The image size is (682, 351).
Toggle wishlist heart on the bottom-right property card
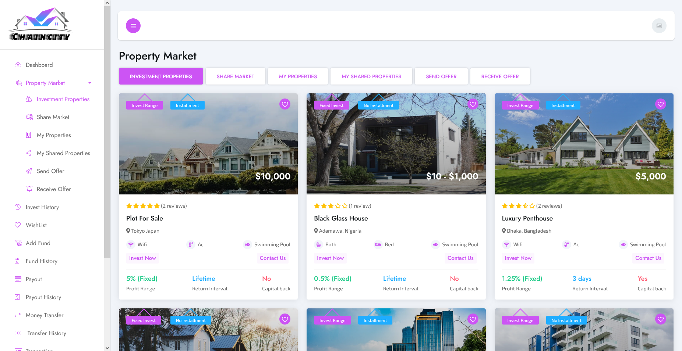click(x=661, y=319)
